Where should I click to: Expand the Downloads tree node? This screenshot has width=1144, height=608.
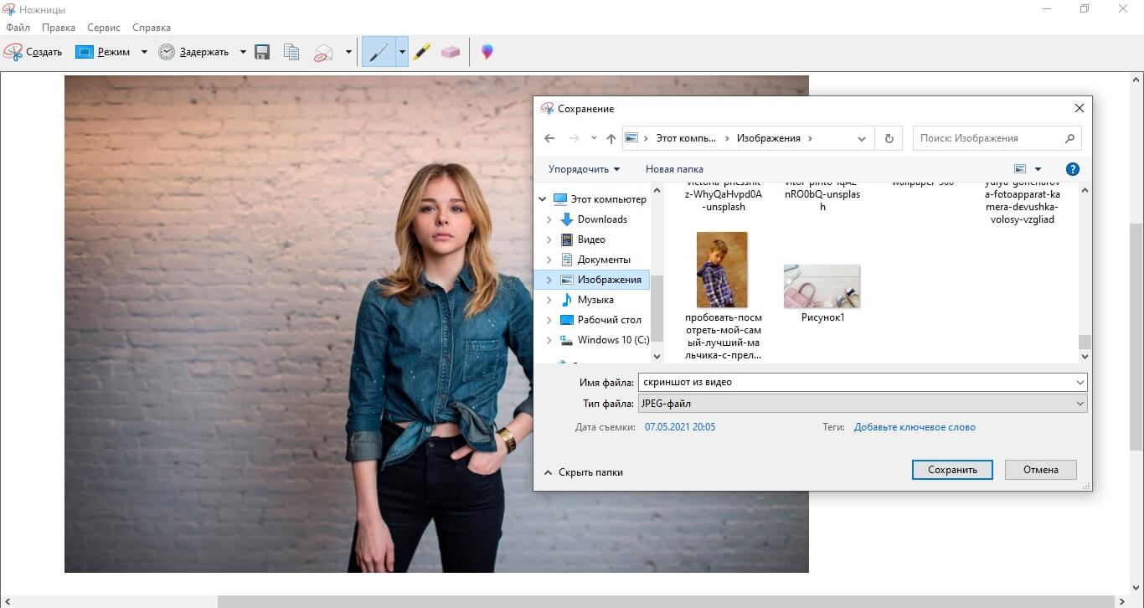[x=549, y=219]
